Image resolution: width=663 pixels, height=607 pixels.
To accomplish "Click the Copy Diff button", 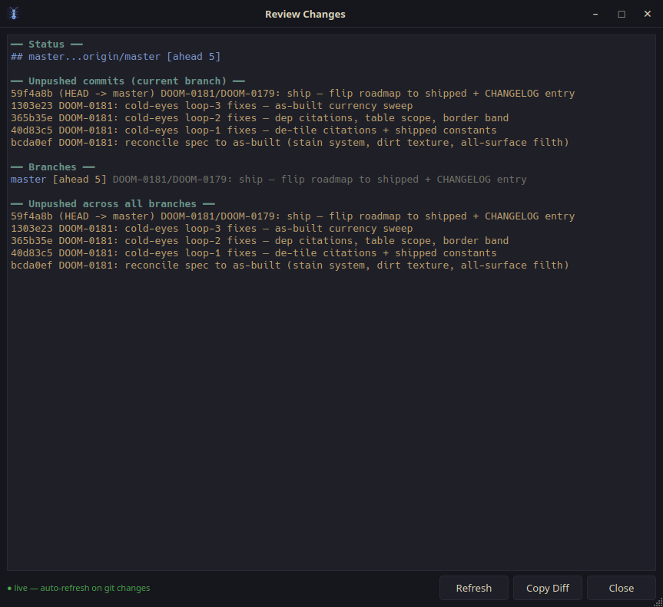I will 547,588.
